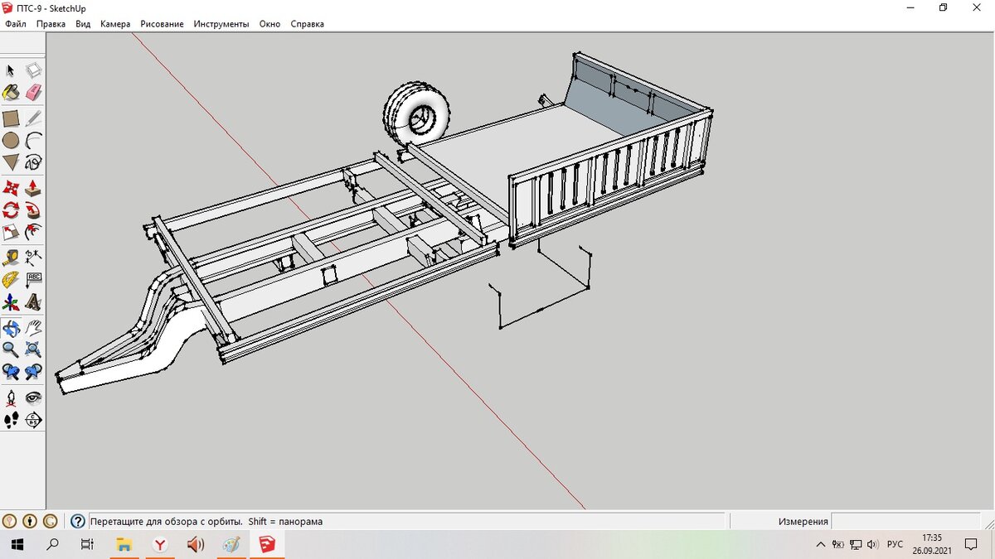Image resolution: width=995 pixels, height=559 pixels.
Task: Click the Zoom Extents tool
Action: click(x=34, y=349)
